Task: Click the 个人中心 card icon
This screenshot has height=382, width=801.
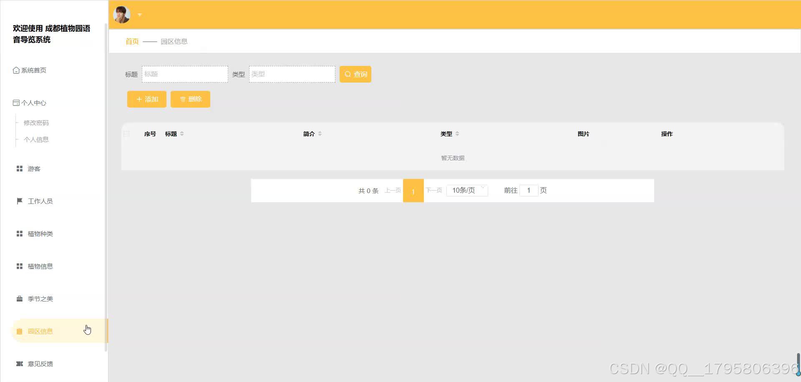Action: pos(16,103)
